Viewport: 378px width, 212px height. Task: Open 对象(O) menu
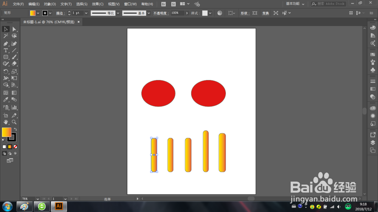(50, 4)
